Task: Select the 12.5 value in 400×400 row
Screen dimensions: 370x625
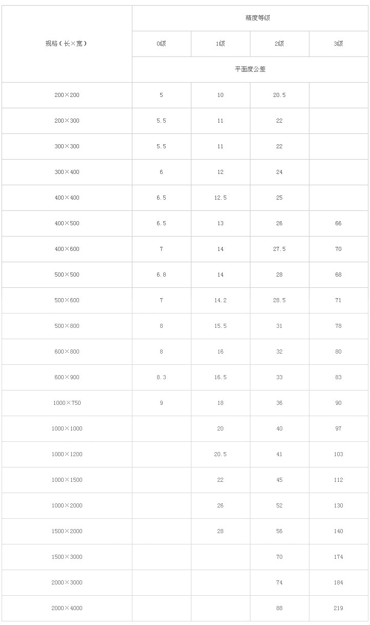Action: pos(221,198)
